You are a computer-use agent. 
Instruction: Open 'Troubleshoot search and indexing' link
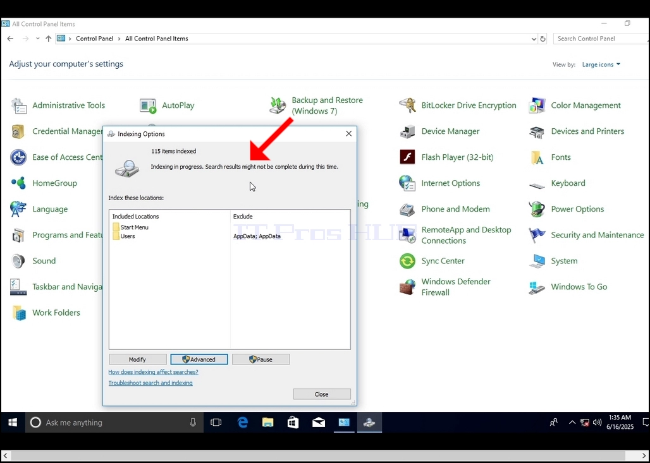[x=150, y=383]
